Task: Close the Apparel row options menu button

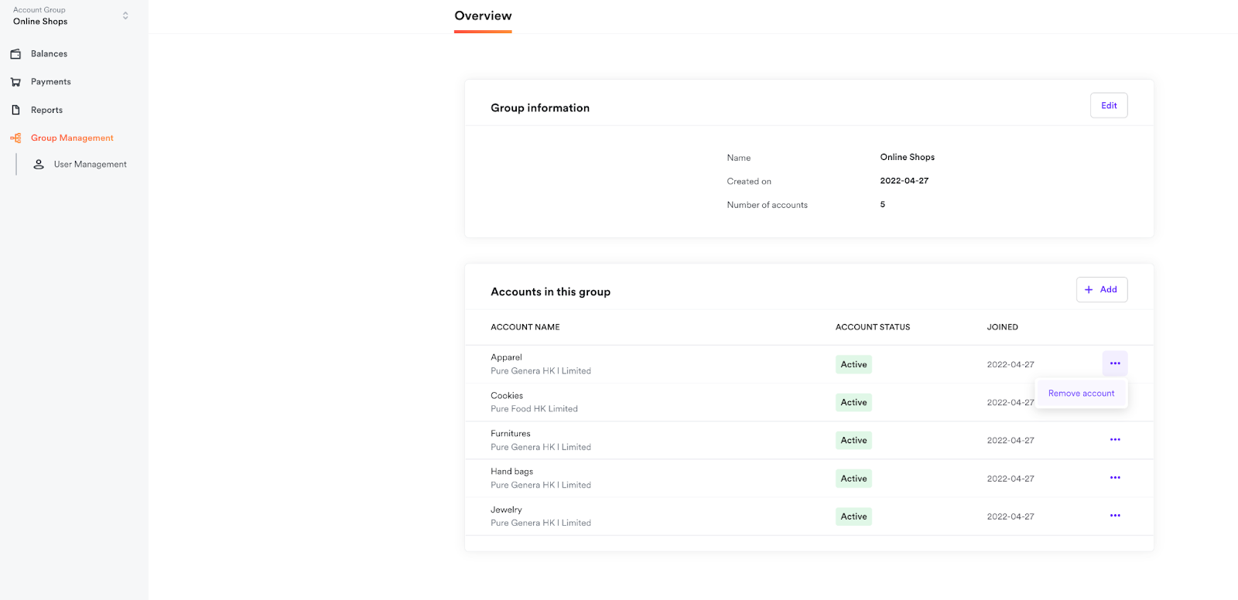Action: [x=1114, y=363]
